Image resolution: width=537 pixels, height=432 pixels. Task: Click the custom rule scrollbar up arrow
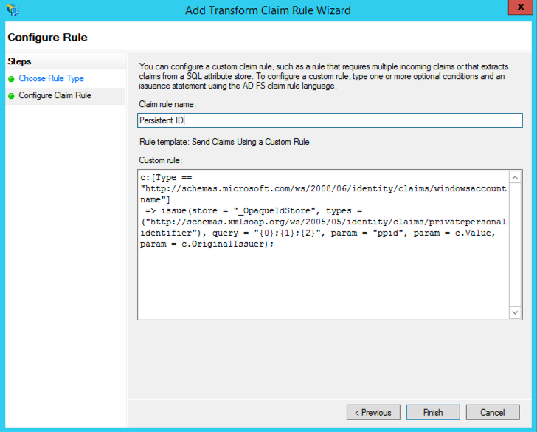pyautogui.click(x=515, y=177)
